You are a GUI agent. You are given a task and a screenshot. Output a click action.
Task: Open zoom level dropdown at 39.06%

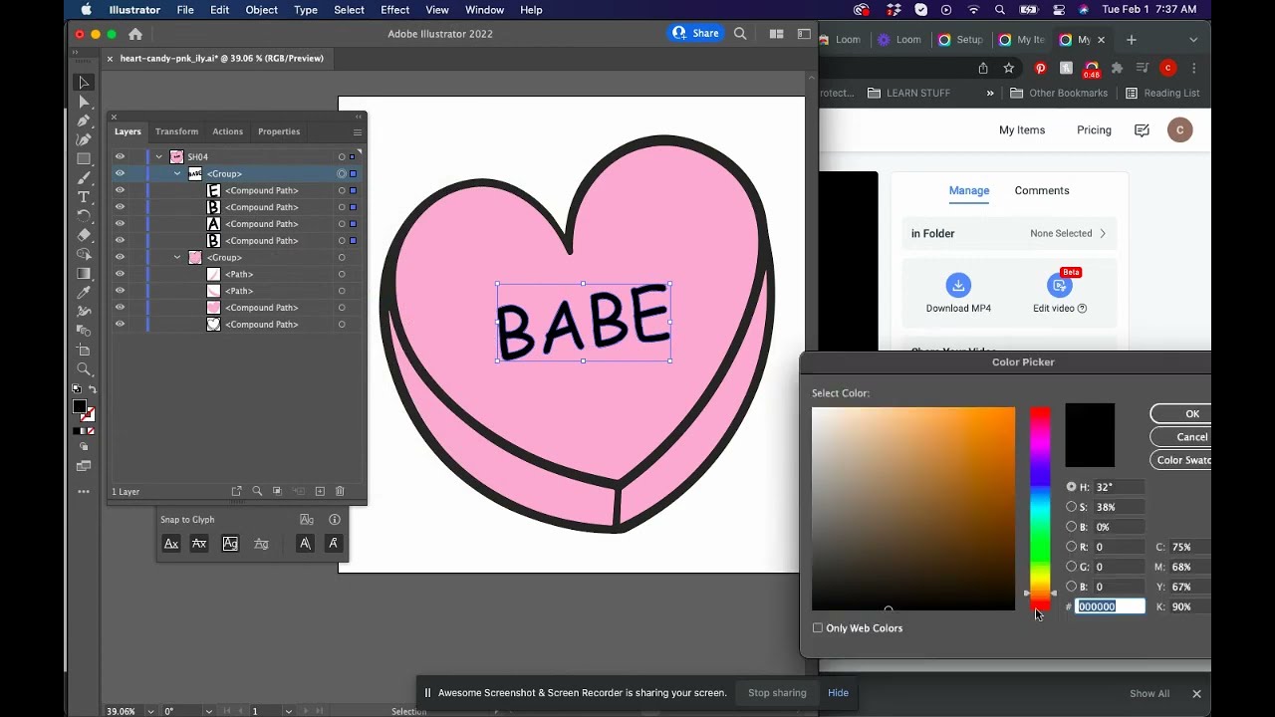pos(150,711)
